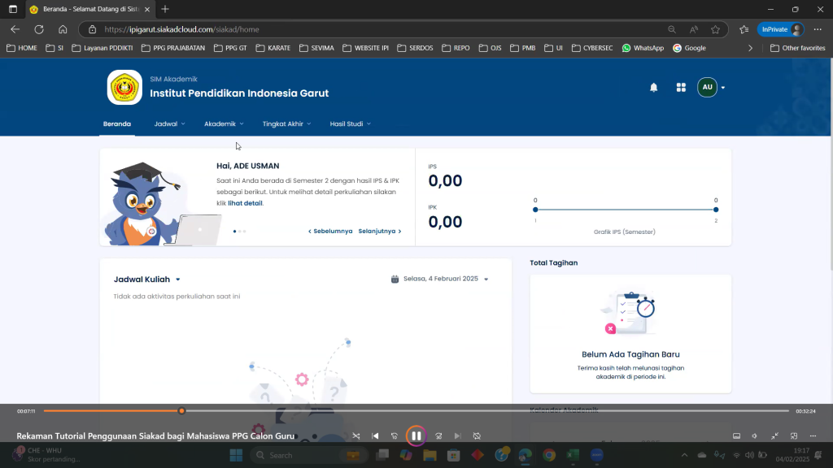
Task: Show hidden system tray icons
Action: pyautogui.click(x=684, y=455)
